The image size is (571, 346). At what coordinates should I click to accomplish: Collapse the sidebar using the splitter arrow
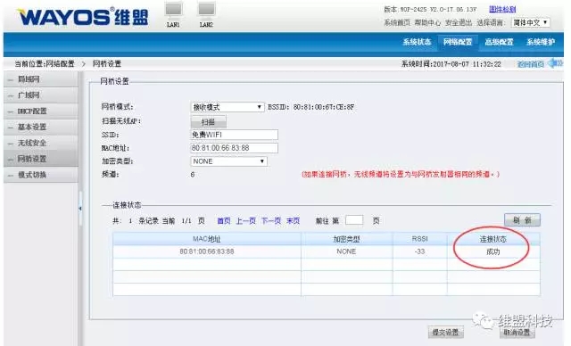[80, 209]
